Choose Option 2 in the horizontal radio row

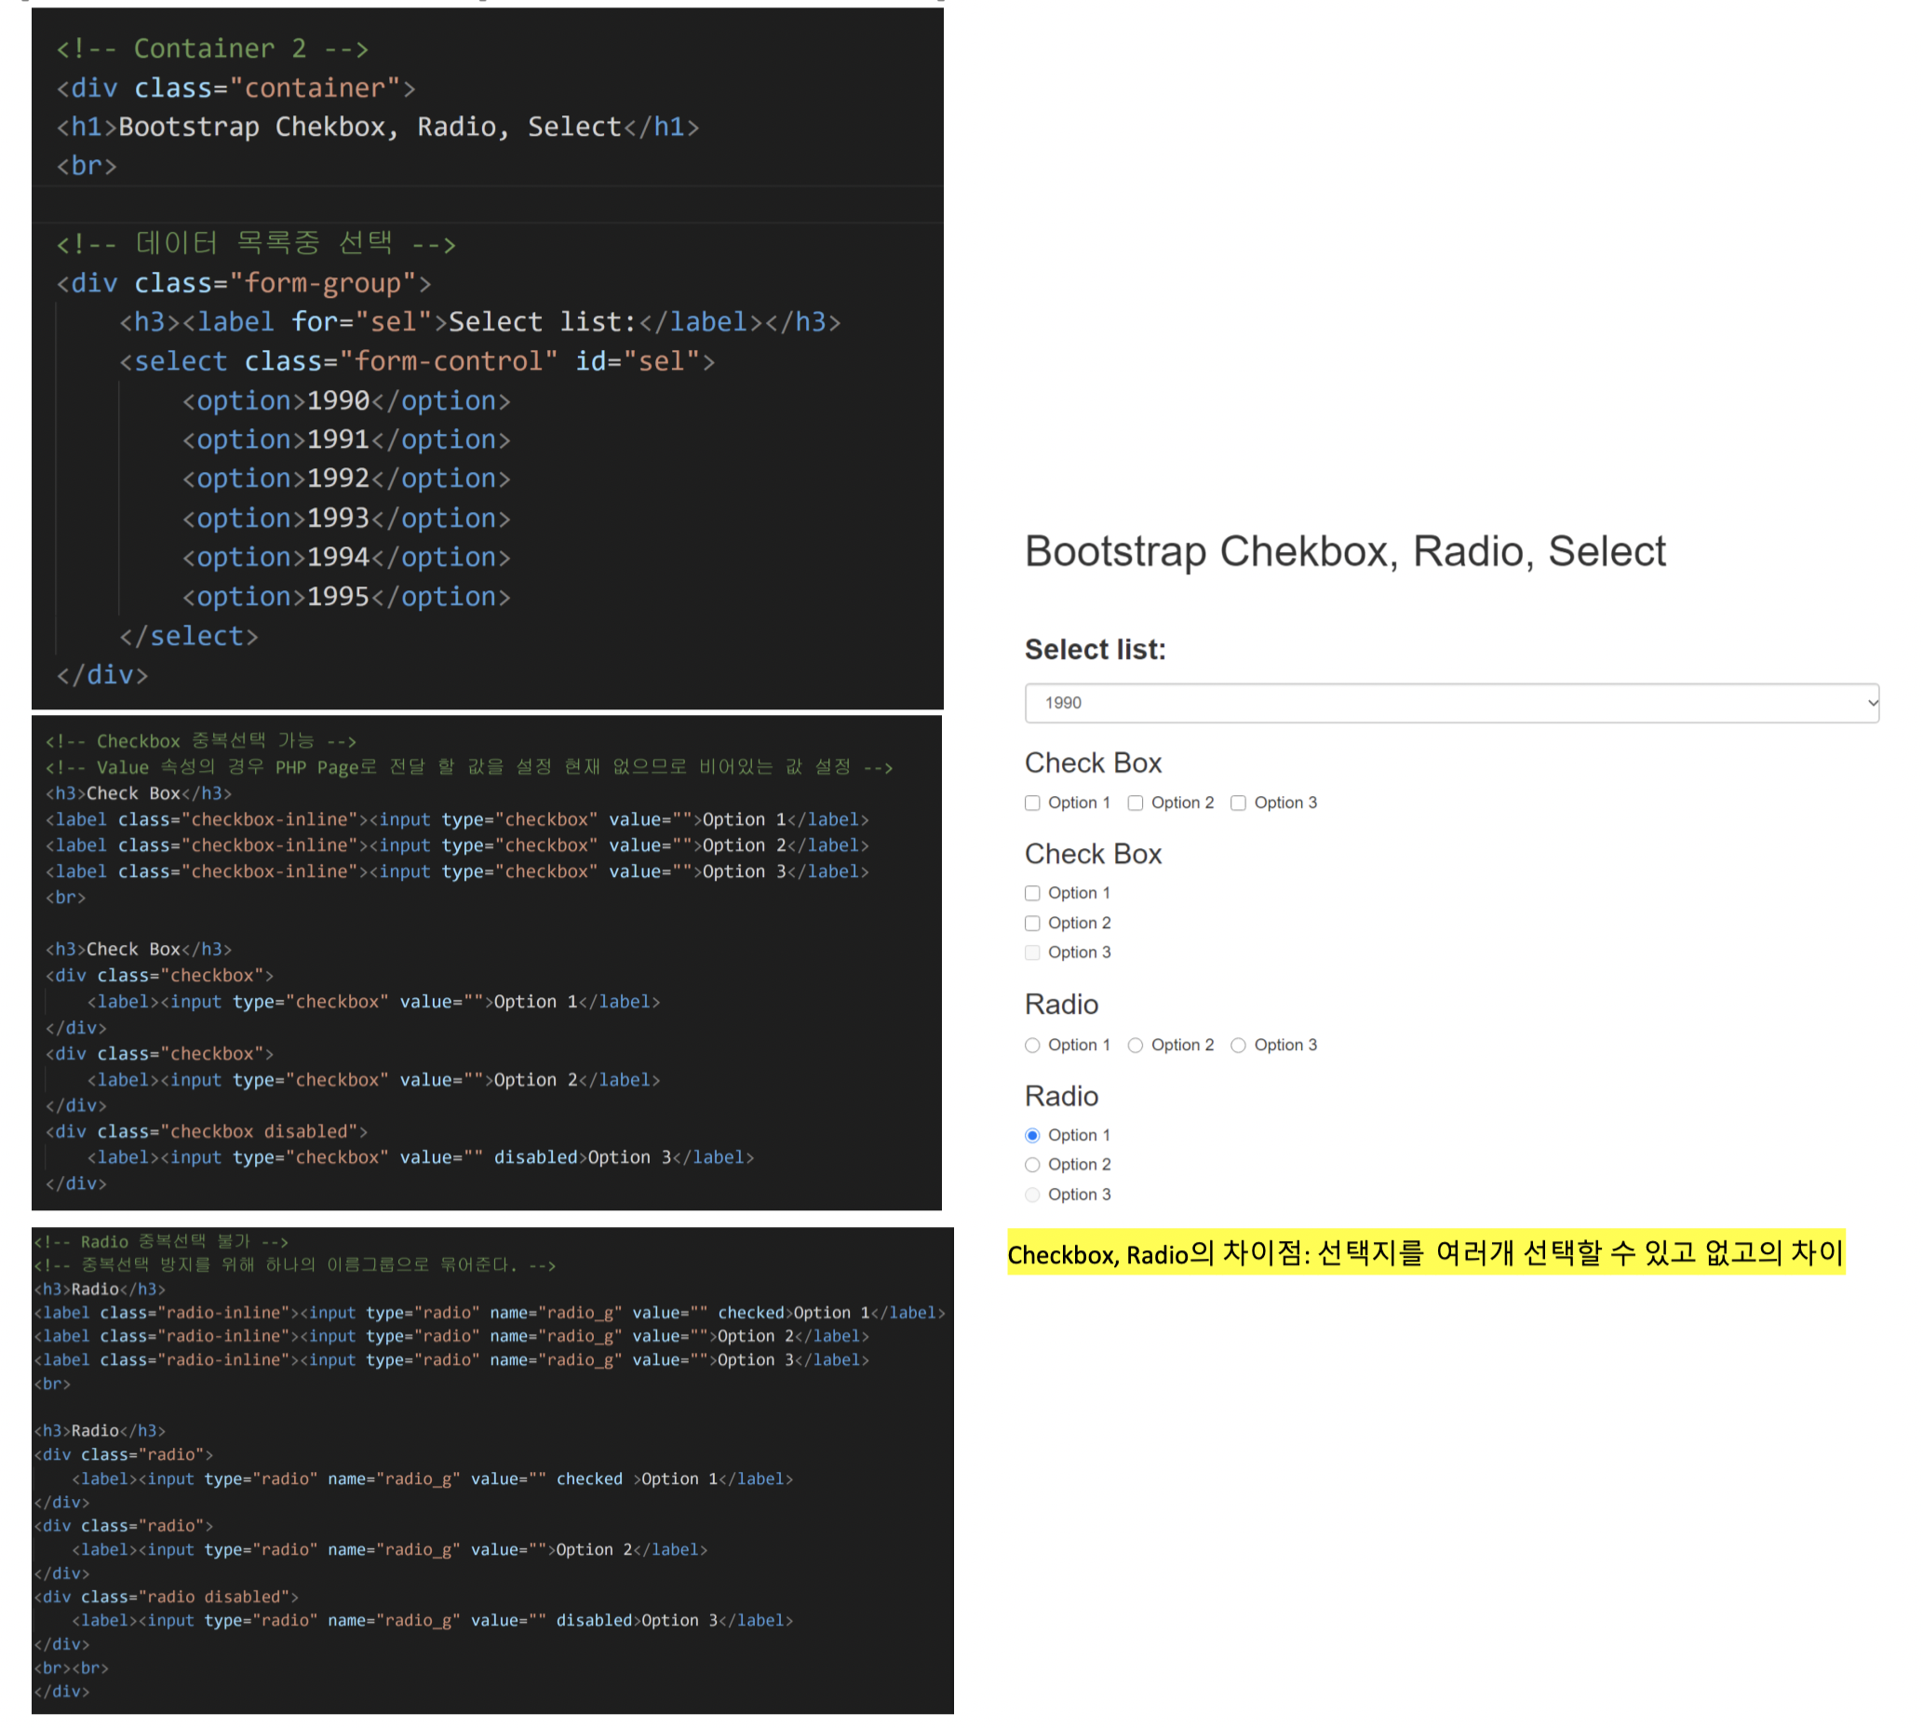[x=1136, y=1046]
